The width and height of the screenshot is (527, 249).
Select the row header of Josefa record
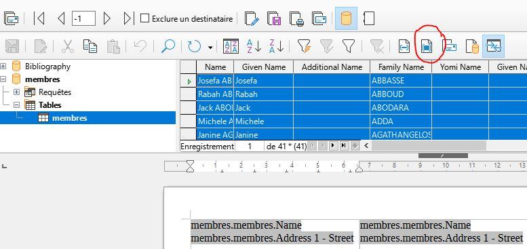click(189, 81)
